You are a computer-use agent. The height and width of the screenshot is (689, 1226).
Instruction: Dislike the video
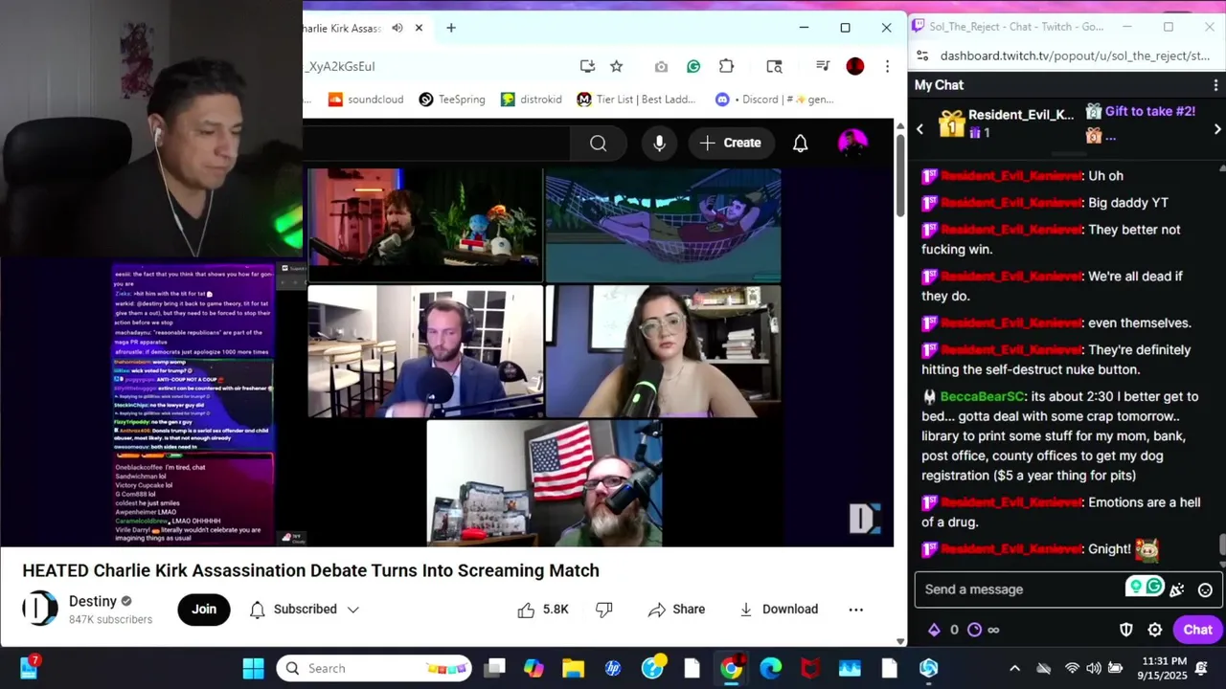tap(604, 609)
